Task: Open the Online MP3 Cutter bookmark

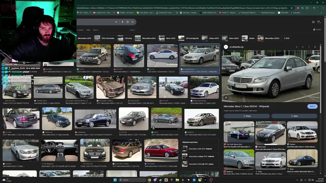Action: point(165,13)
